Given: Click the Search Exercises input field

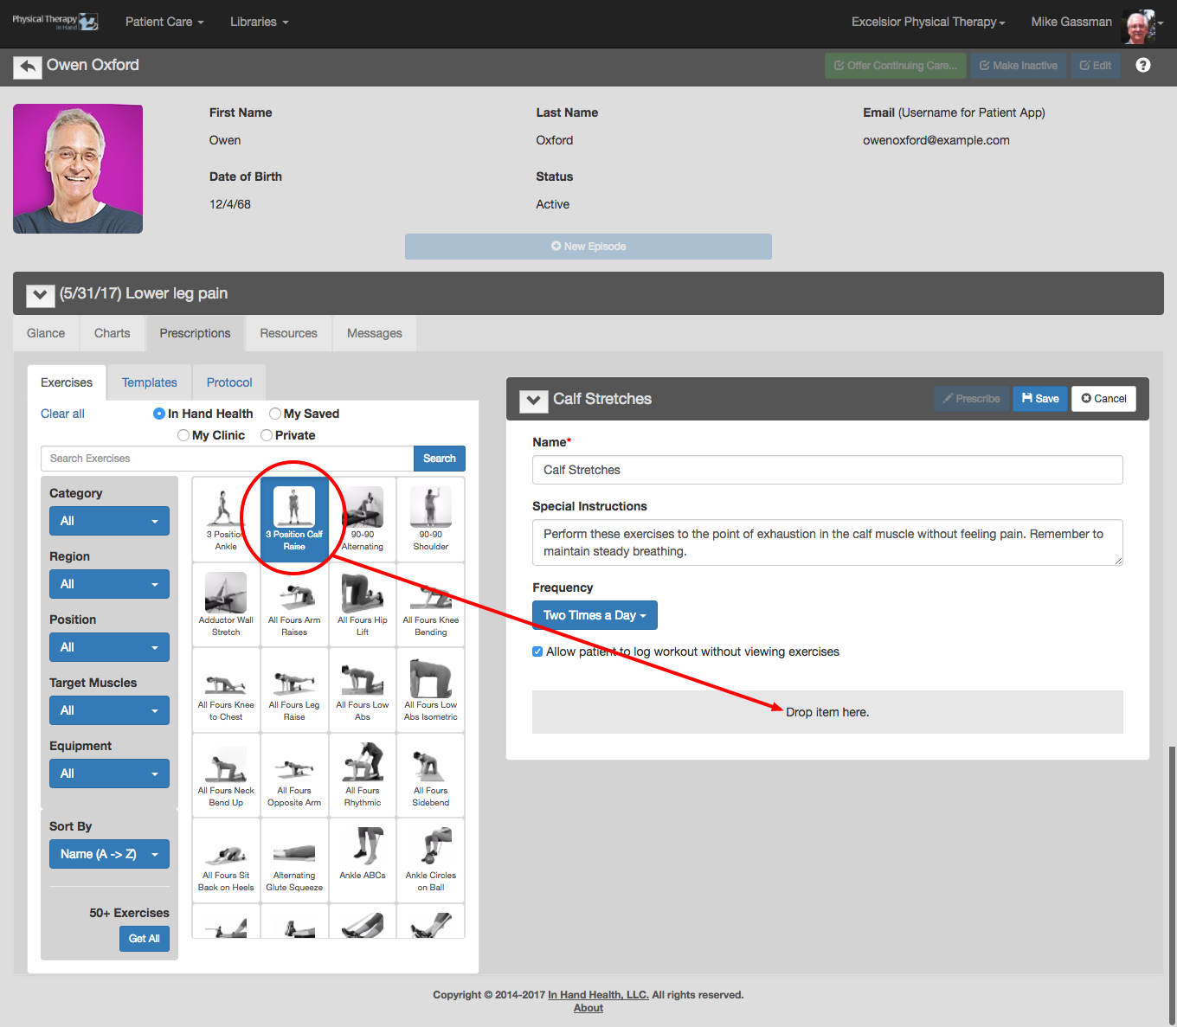Looking at the screenshot, I should (227, 459).
